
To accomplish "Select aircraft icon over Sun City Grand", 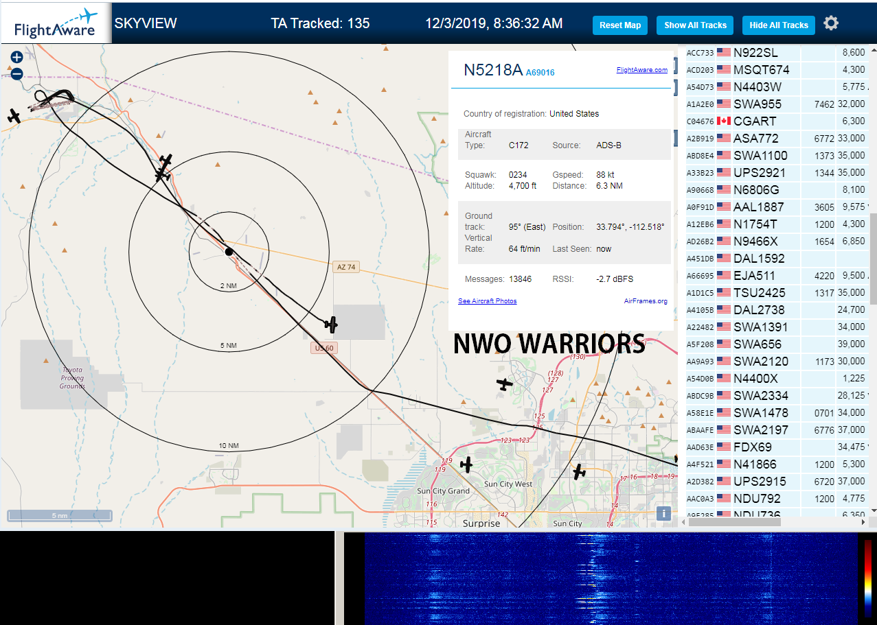I will coord(467,464).
